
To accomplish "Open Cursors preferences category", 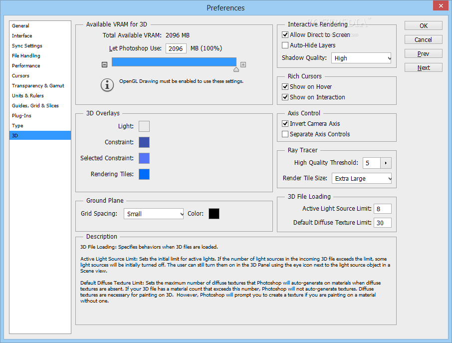I will pyautogui.click(x=40, y=75).
